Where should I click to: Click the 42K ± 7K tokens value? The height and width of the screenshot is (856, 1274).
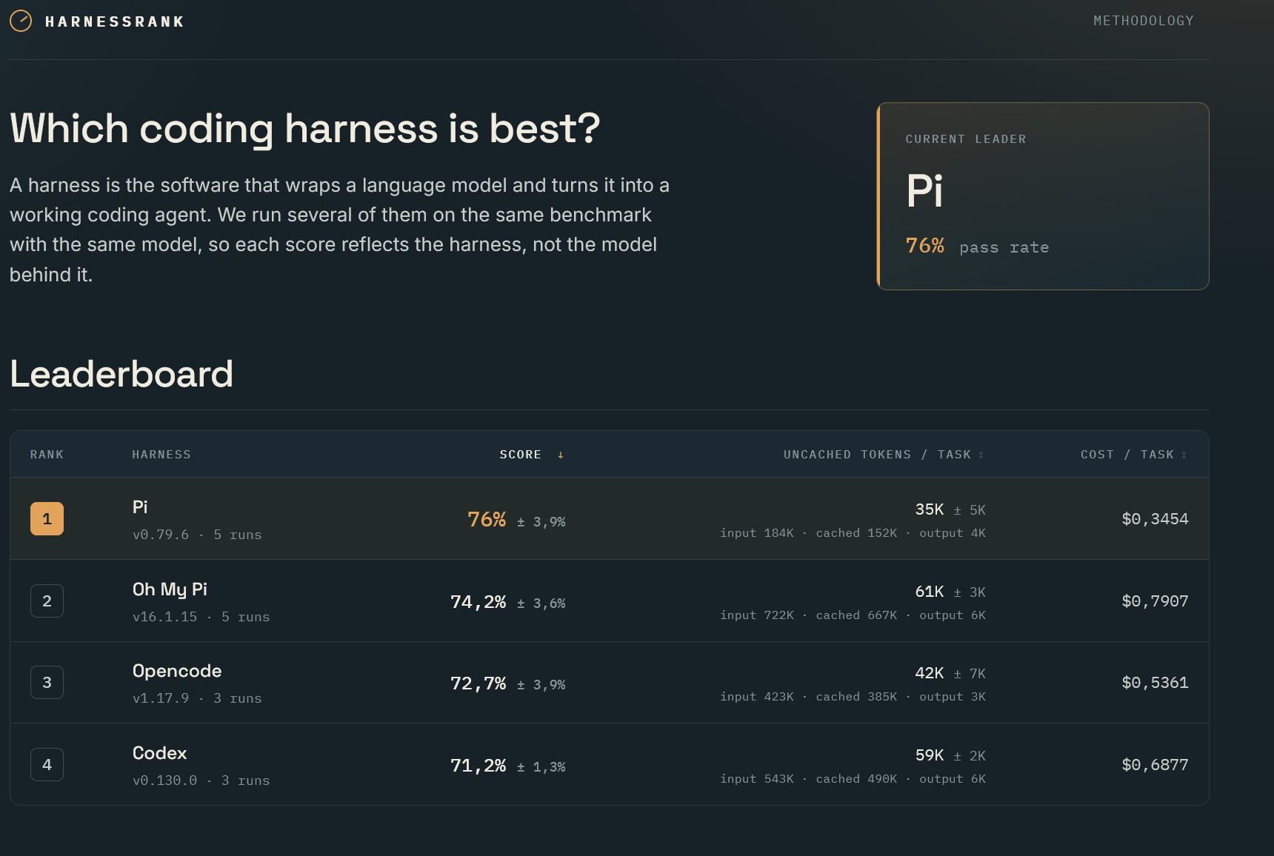[x=950, y=673]
